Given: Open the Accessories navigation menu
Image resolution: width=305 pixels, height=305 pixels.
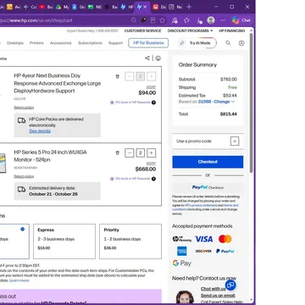Looking at the screenshot, I should click(61, 43).
